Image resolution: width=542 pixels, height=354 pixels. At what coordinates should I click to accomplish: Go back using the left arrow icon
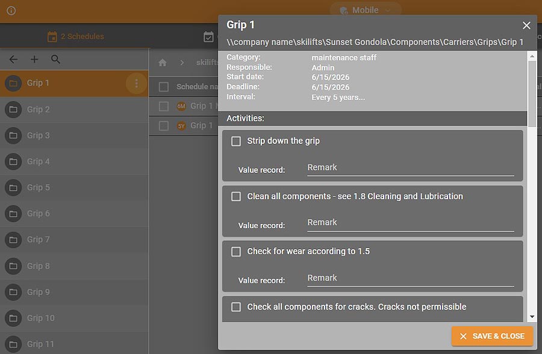pos(13,60)
